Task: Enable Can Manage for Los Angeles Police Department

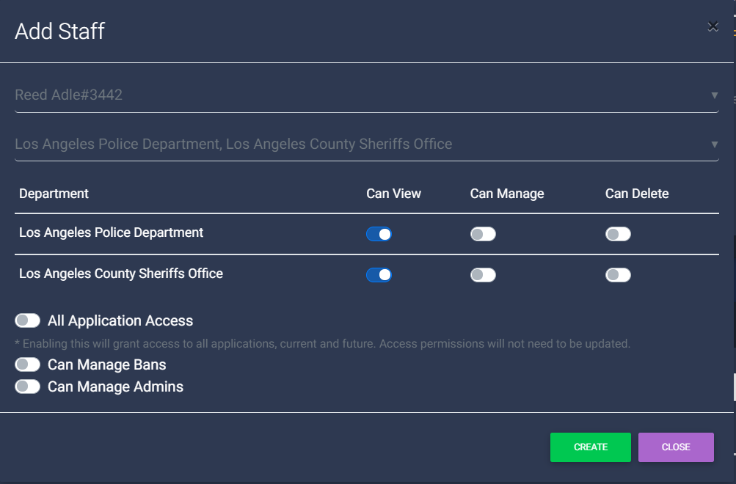Action: [x=483, y=233]
